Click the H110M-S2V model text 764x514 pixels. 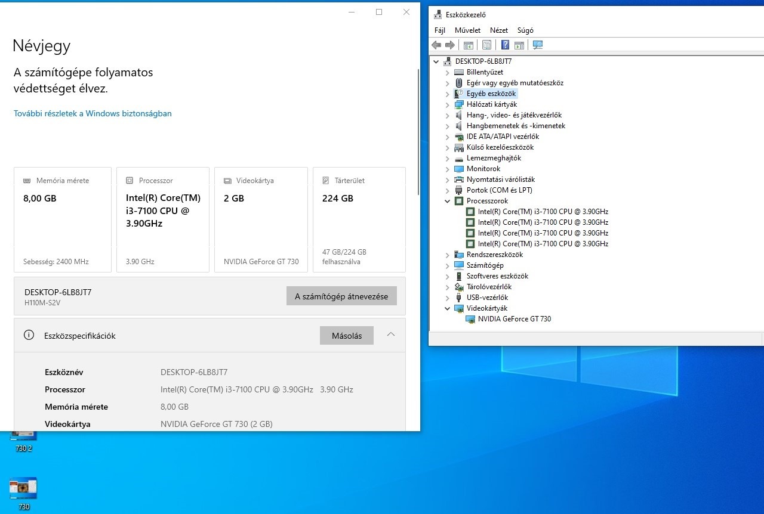[x=42, y=303]
